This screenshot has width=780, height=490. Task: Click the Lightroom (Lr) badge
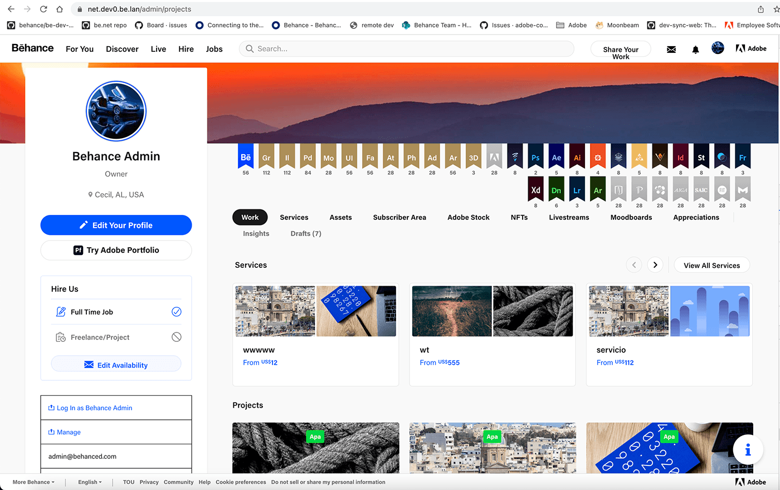click(577, 190)
